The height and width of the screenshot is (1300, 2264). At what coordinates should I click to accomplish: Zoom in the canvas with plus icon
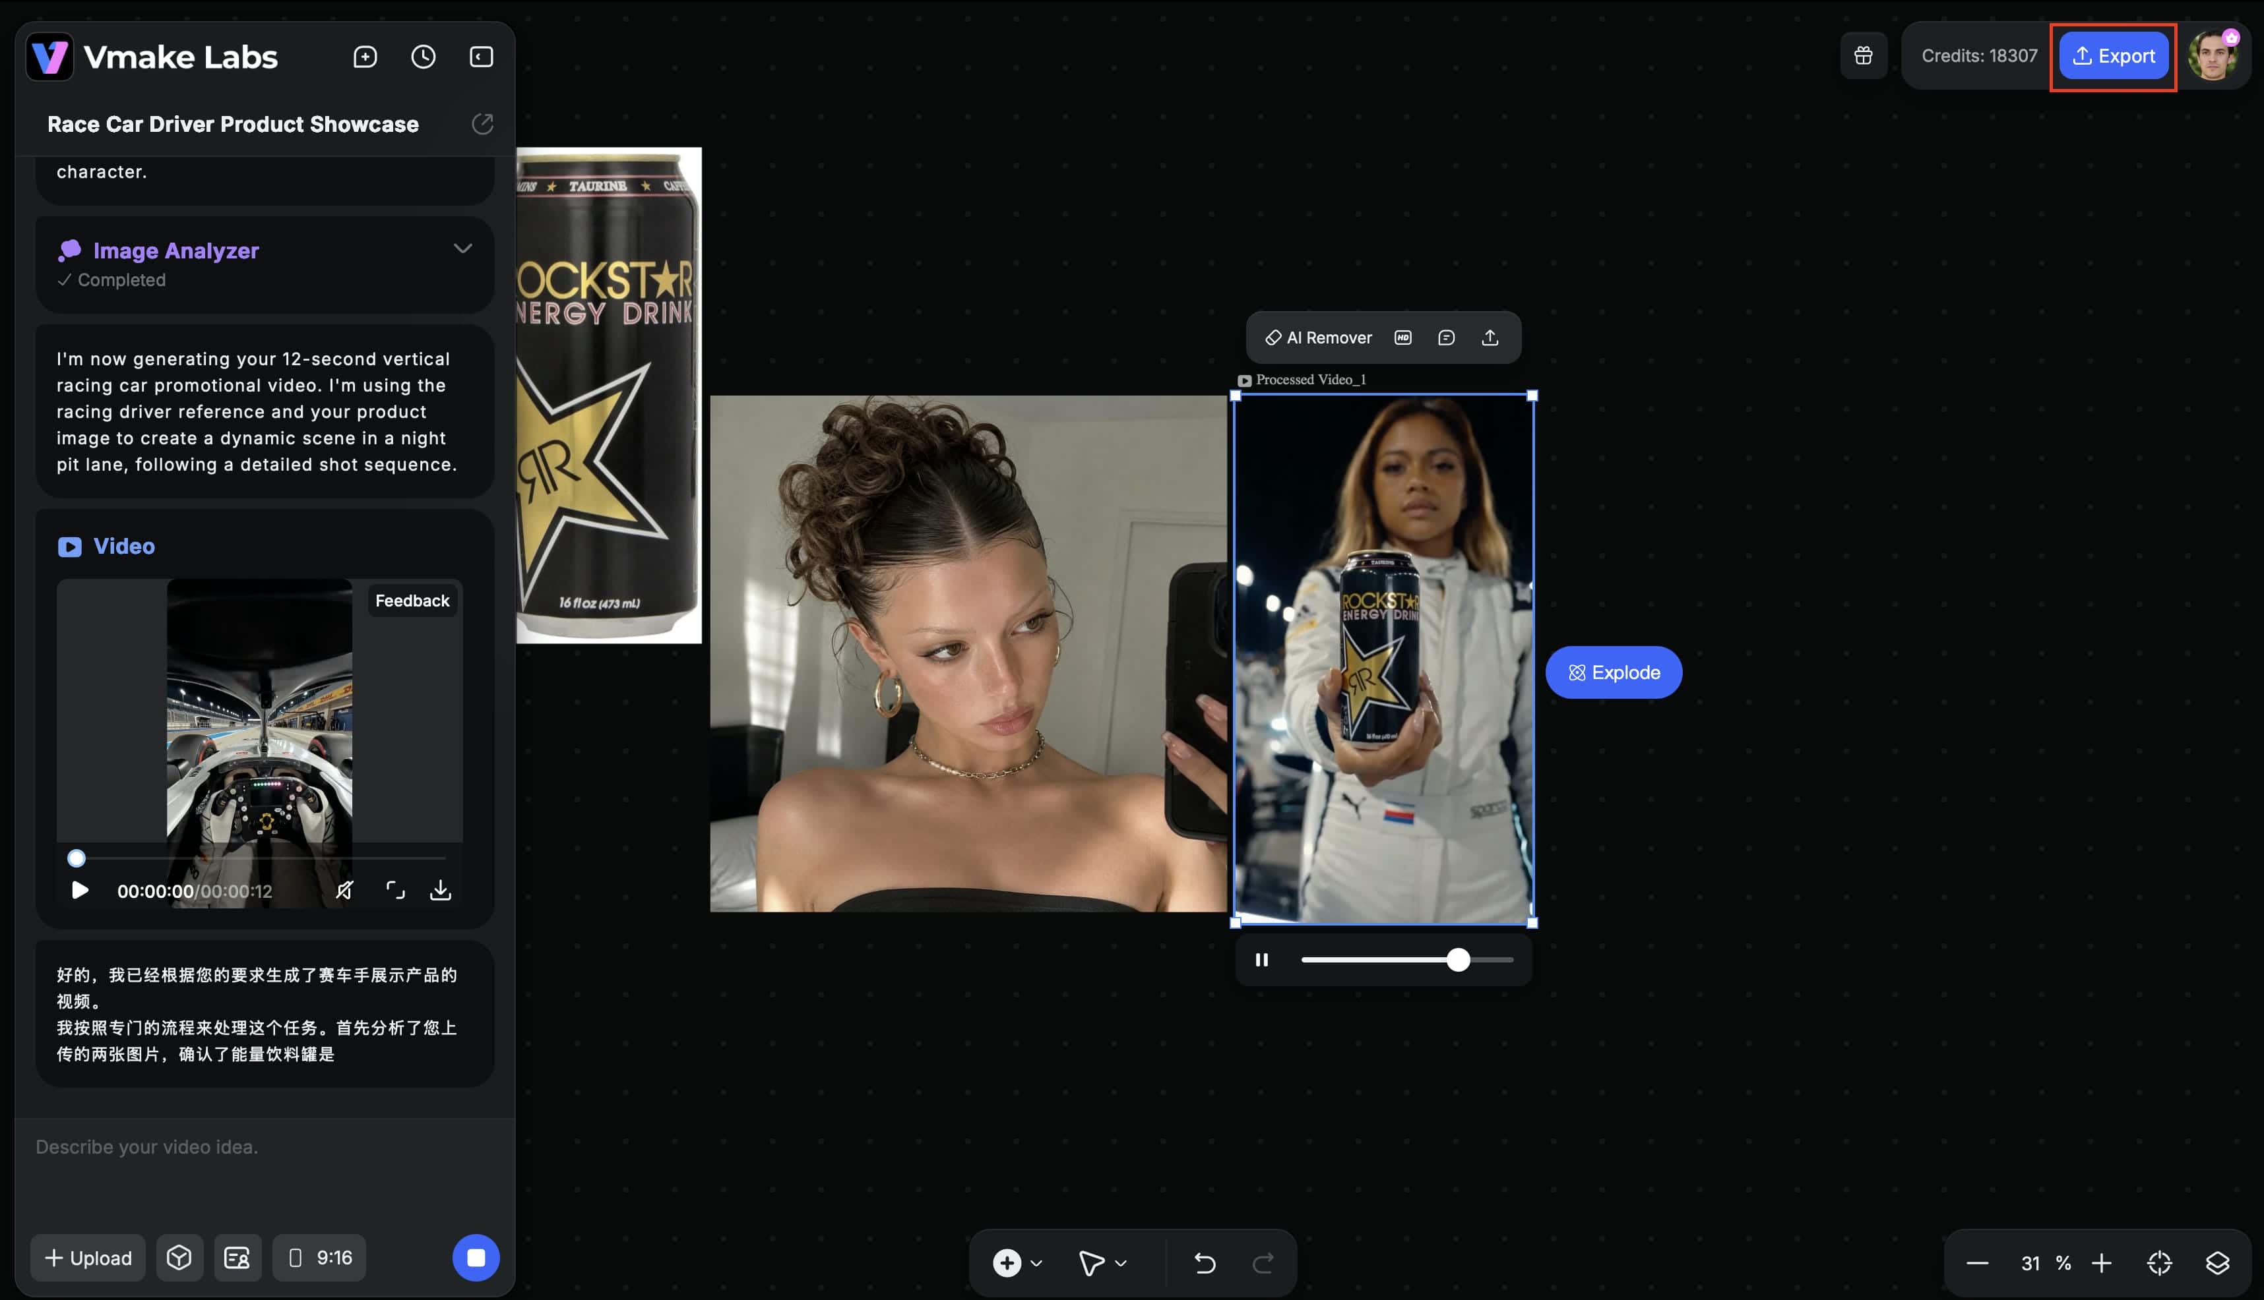click(x=2102, y=1262)
